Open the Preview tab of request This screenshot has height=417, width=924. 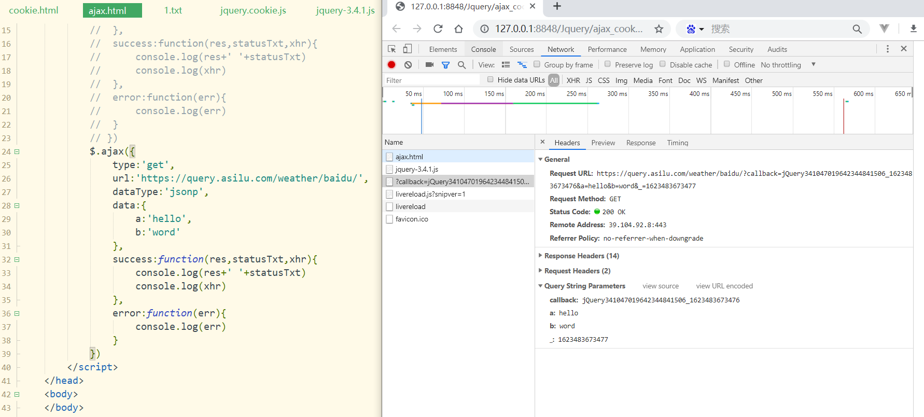(603, 143)
